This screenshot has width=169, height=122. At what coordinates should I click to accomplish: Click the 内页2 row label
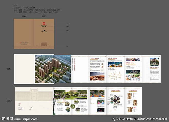(x=10, y=101)
